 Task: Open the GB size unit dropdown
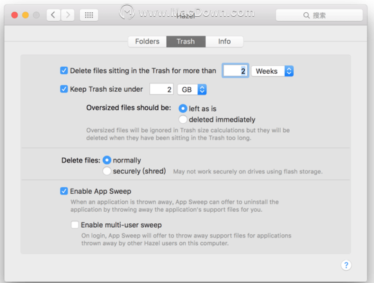(191, 90)
